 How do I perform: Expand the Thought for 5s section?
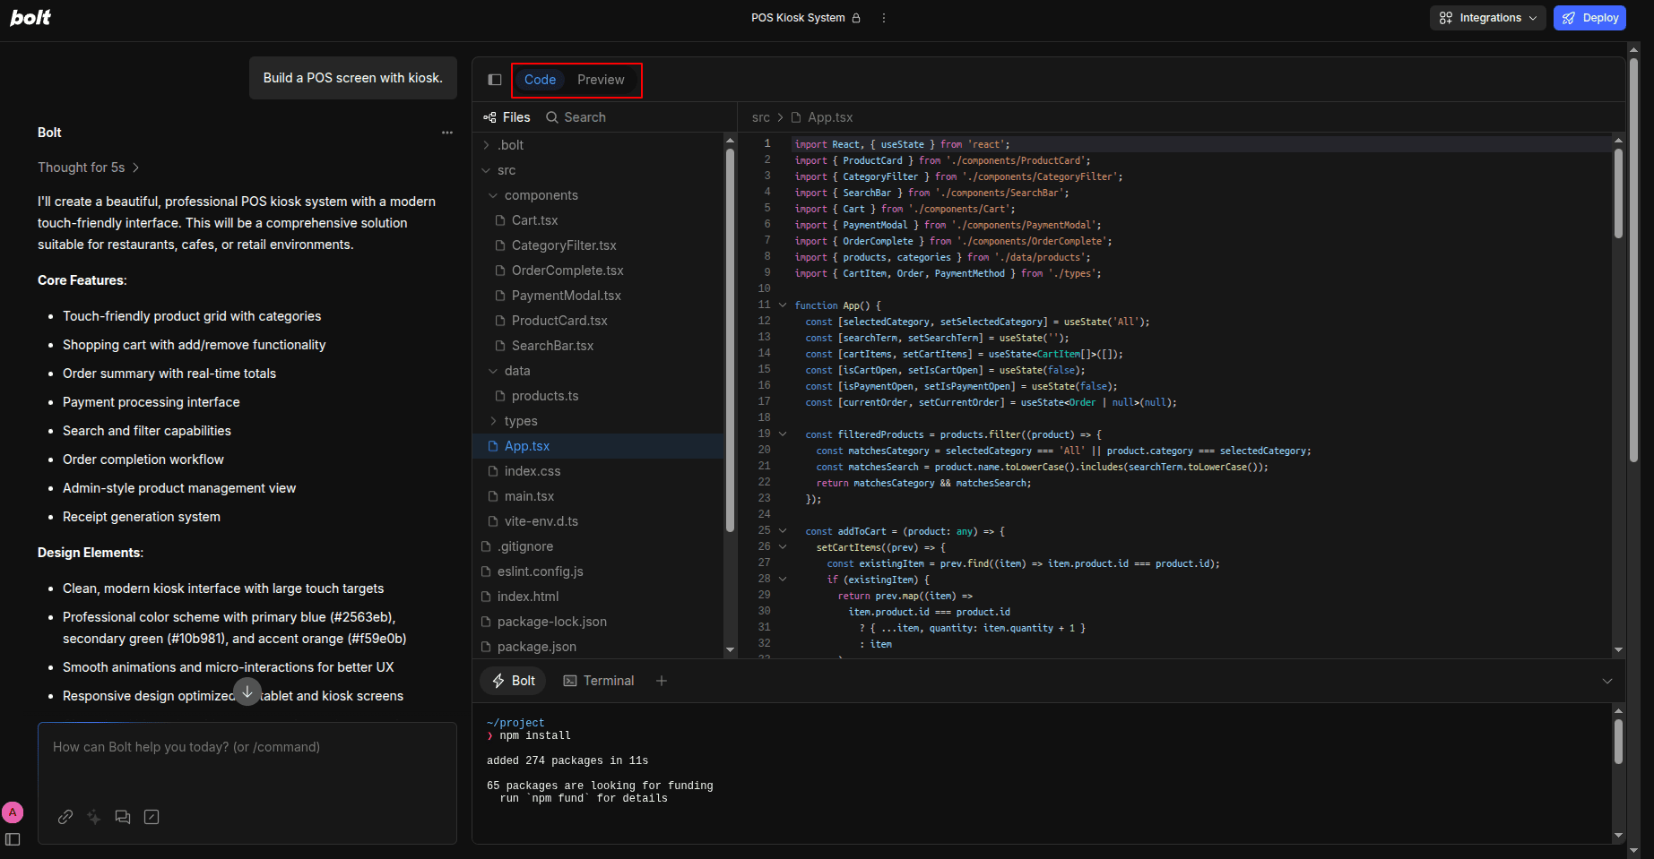point(88,168)
